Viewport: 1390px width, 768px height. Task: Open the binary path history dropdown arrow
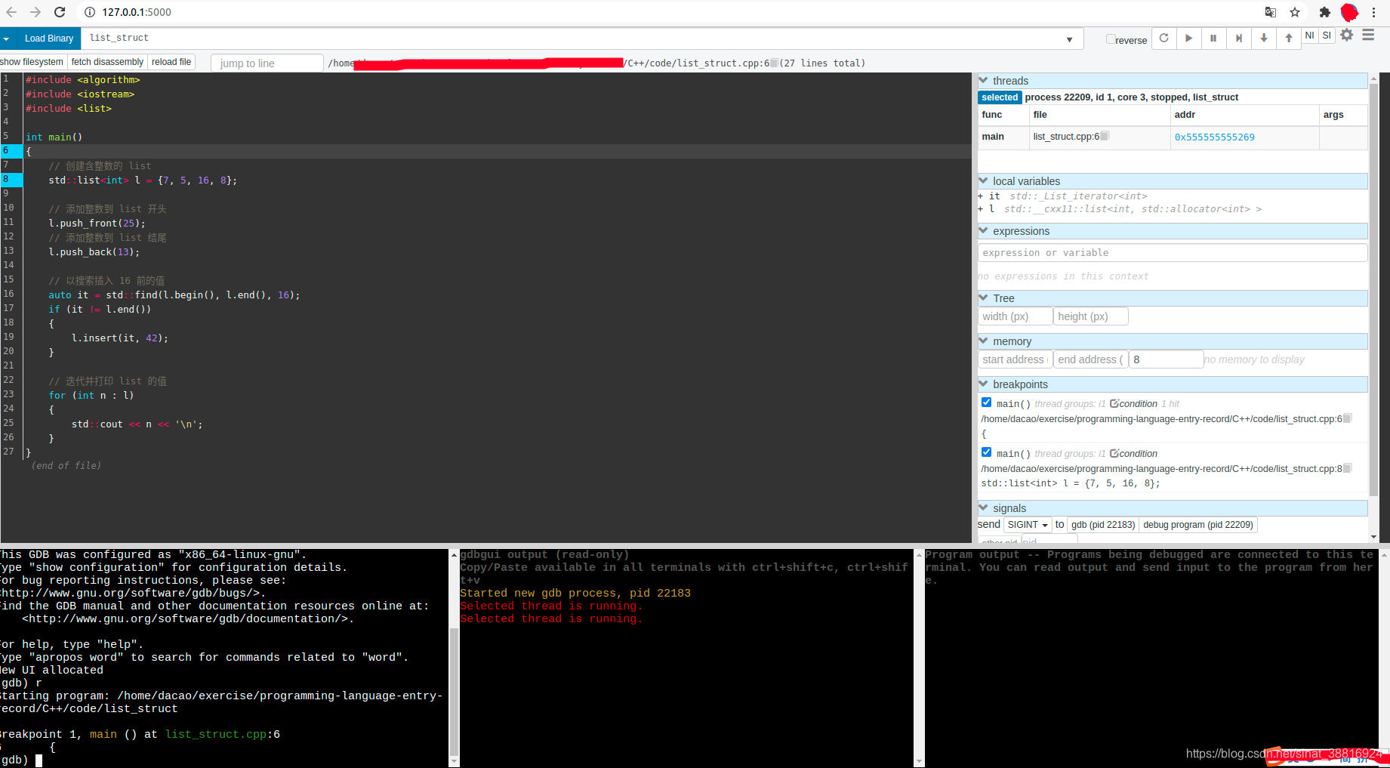tap(1069, 39)
